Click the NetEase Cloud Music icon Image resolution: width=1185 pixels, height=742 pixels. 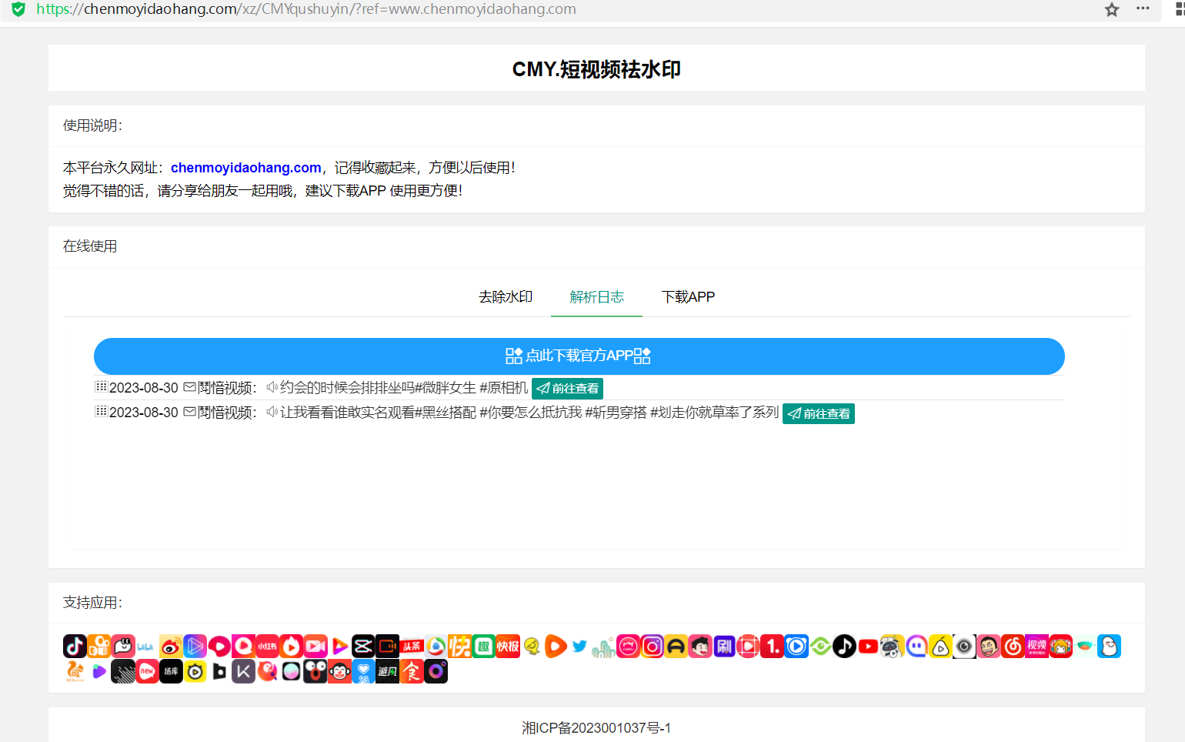pyautogui.click(x=1013, y=647)
